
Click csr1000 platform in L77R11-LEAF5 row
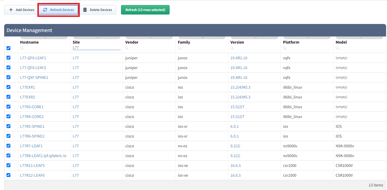290,165
